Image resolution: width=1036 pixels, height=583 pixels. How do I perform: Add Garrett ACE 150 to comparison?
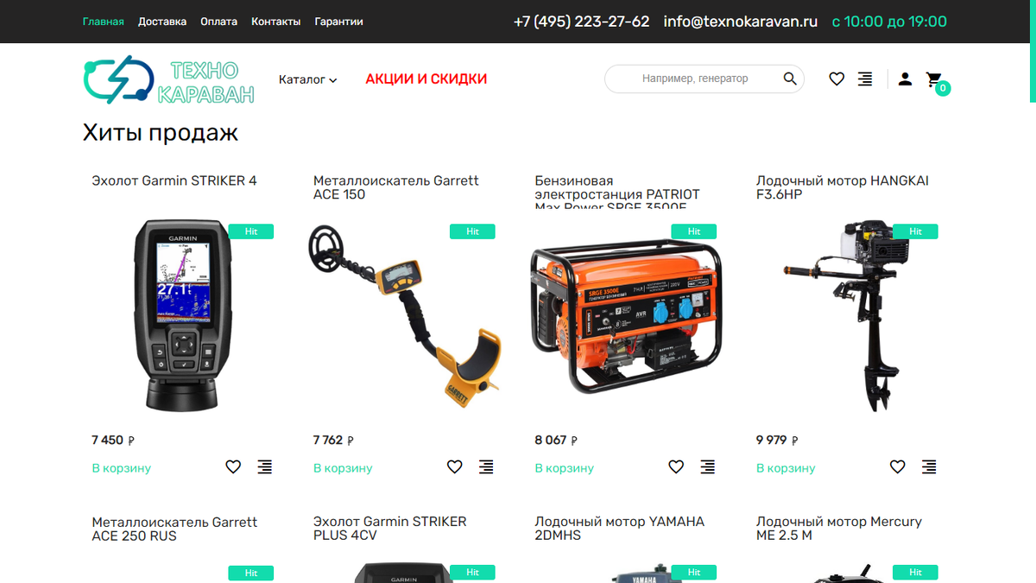(486, 467)
